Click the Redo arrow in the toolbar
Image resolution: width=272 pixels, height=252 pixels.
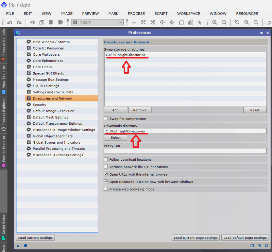[x=19, y=22]
